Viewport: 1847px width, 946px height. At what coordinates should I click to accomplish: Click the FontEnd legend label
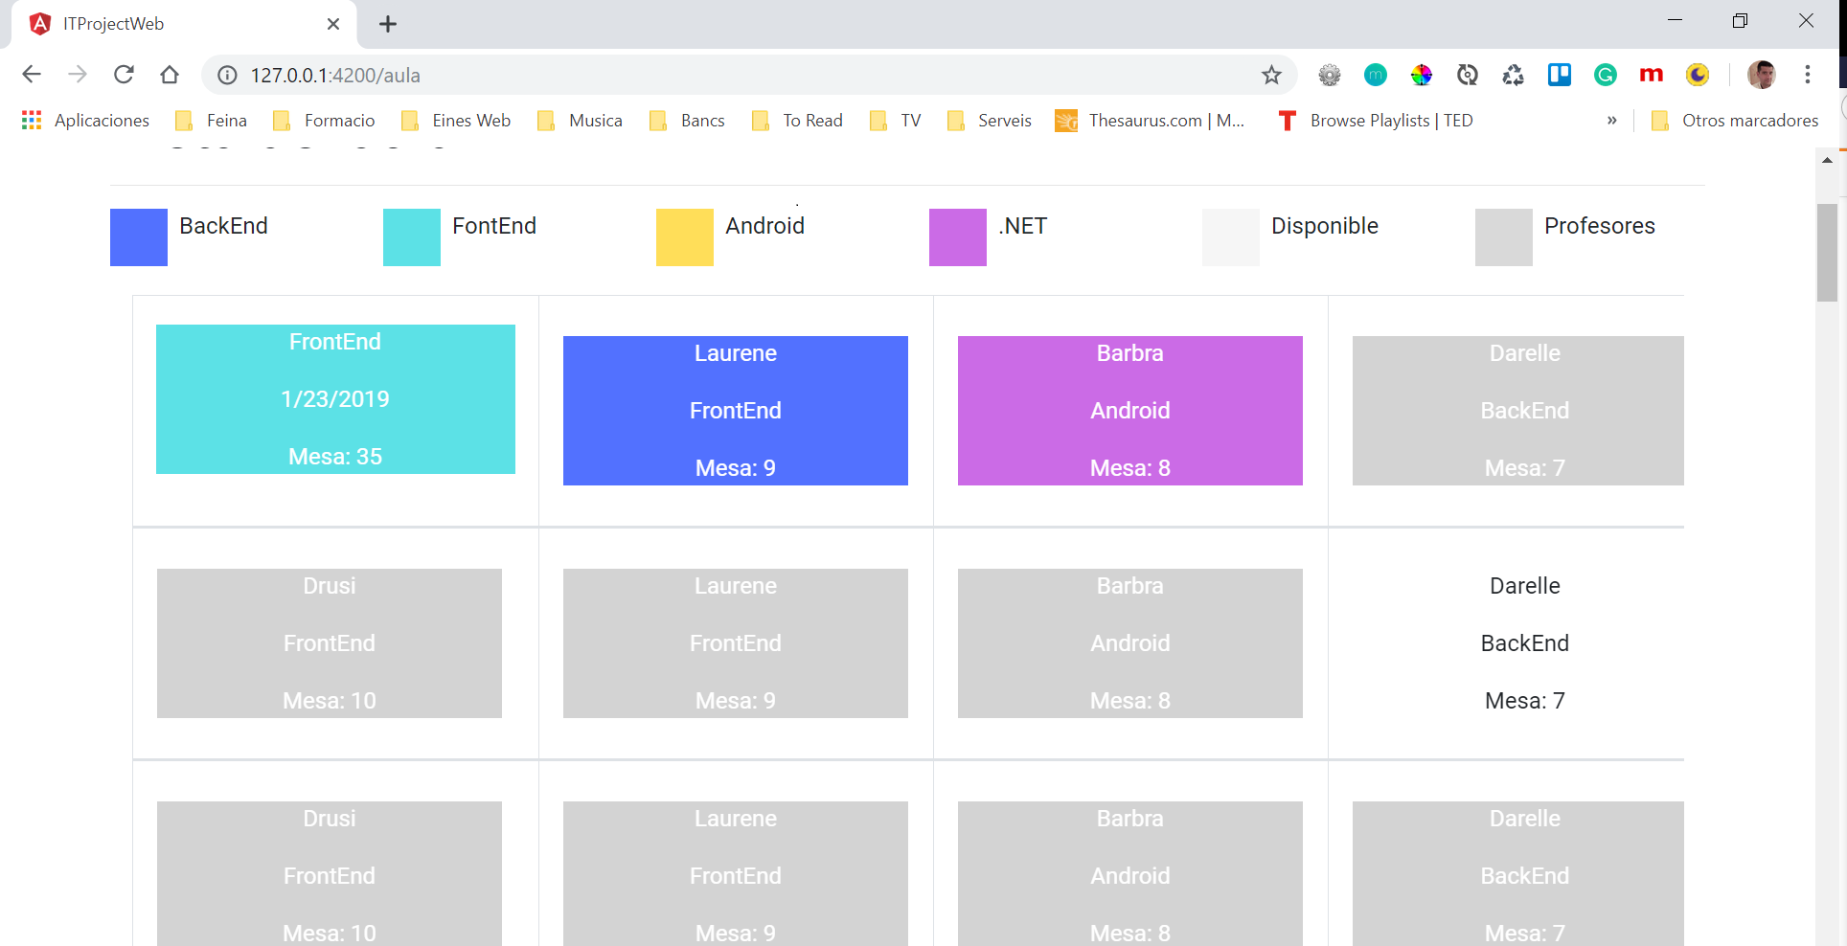tap(494, 226)
